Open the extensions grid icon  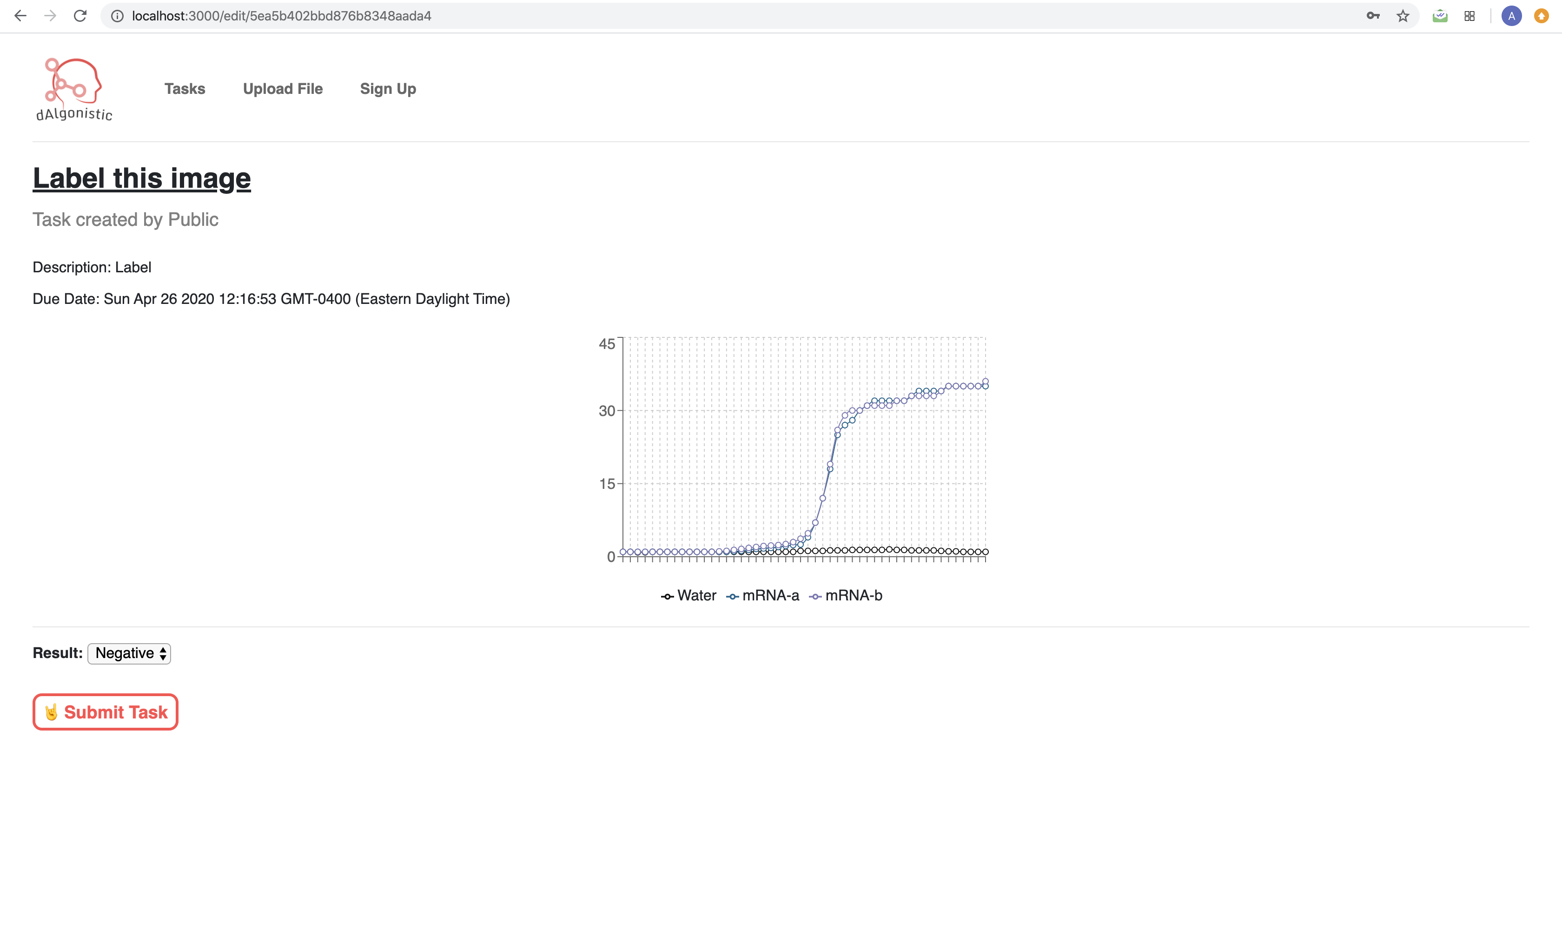click(1469, 16)
